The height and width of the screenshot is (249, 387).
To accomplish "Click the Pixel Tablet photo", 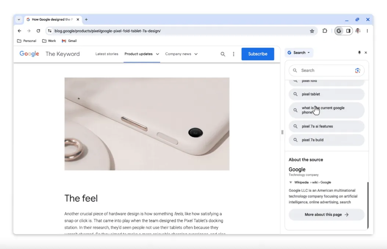I will pyautogui.click(x=147, y=124).
